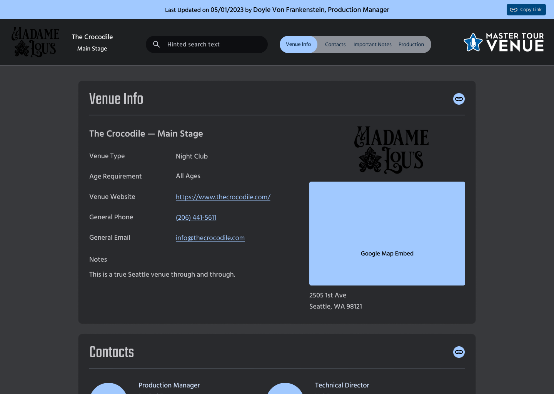Viewport: 554px width, 394px height.
Task: Click the Production Manager contact avatar
Action: pyautogui.click(x=108, y=389)
